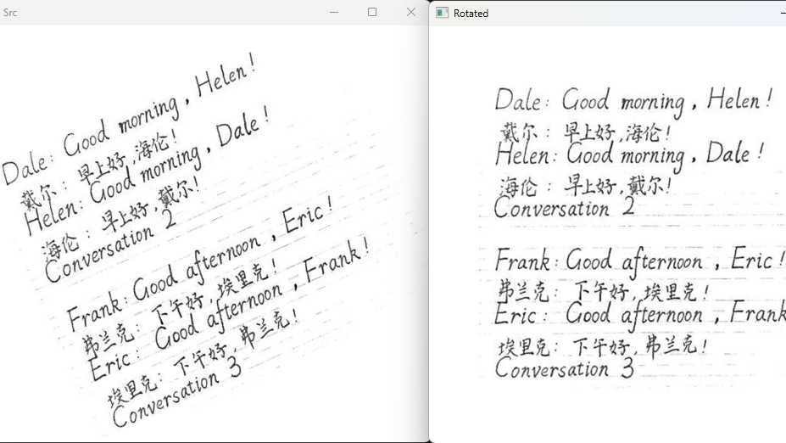Viewport: 786px width, 443px height.
Task: Maximize the Src window
Action: [x=372, y=12]
